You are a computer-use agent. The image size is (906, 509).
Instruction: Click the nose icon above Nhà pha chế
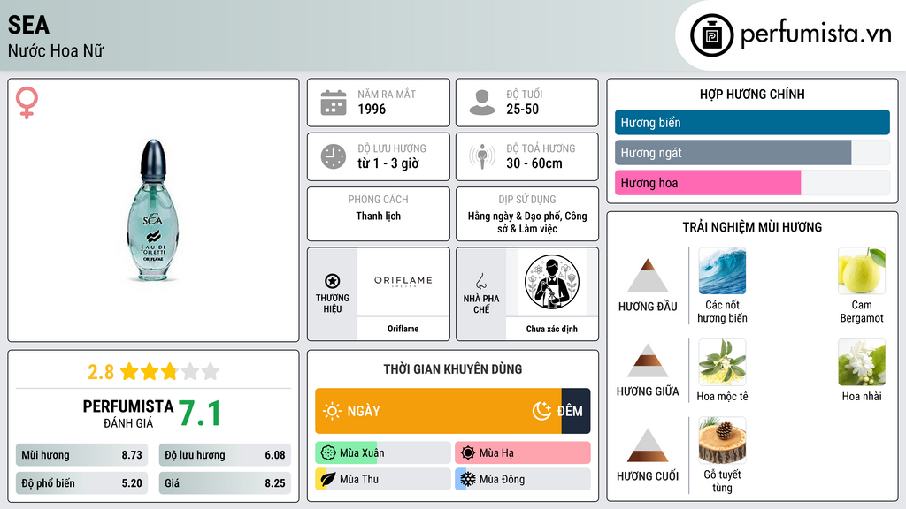[x=480, y=281]
